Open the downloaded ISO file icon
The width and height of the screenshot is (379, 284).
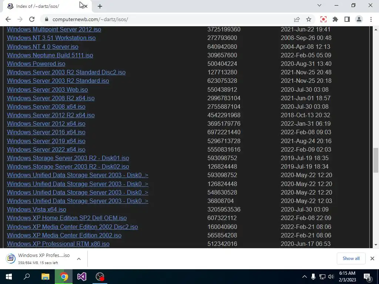click(11, 258)
